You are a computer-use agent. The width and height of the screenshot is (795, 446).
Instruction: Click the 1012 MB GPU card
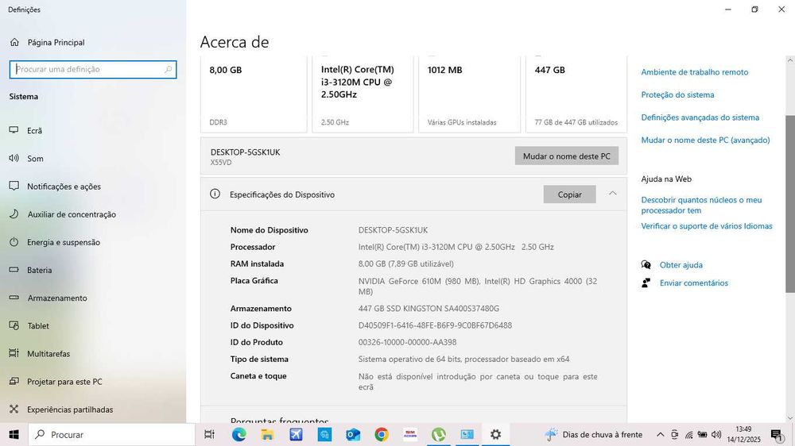point(470,94)
